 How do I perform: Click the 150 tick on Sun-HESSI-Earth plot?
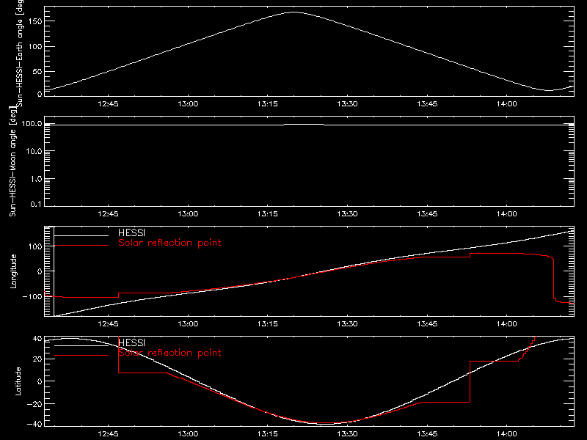(35, 21)
